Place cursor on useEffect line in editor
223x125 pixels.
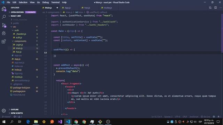pyautogui.click(x=64, y=50)
